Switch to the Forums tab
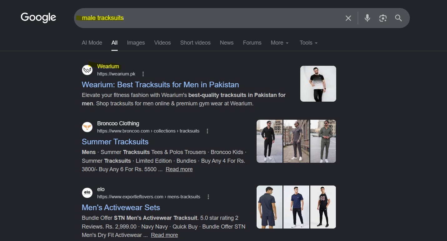The height and width of the screenshot is (241, 447). pos(252,43)
